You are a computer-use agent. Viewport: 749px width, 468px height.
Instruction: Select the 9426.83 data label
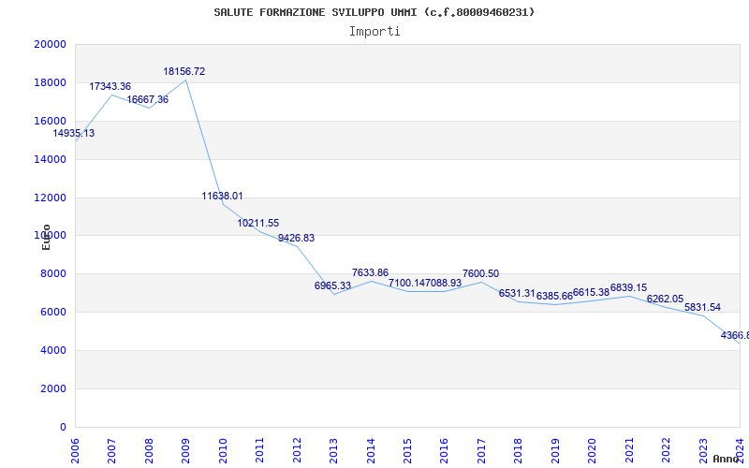click(x=296, y=238)
